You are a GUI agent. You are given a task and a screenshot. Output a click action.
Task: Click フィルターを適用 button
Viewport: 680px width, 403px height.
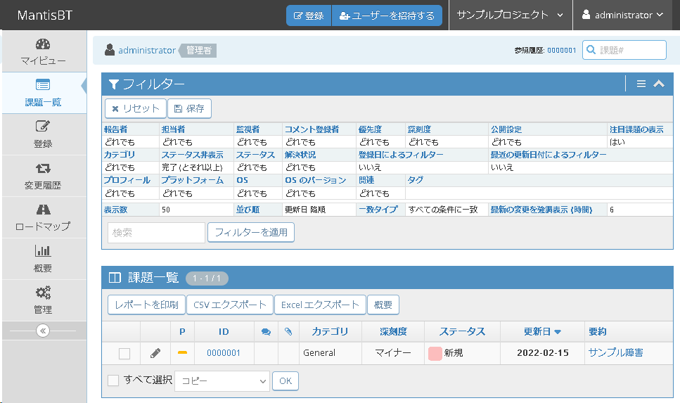251,232
